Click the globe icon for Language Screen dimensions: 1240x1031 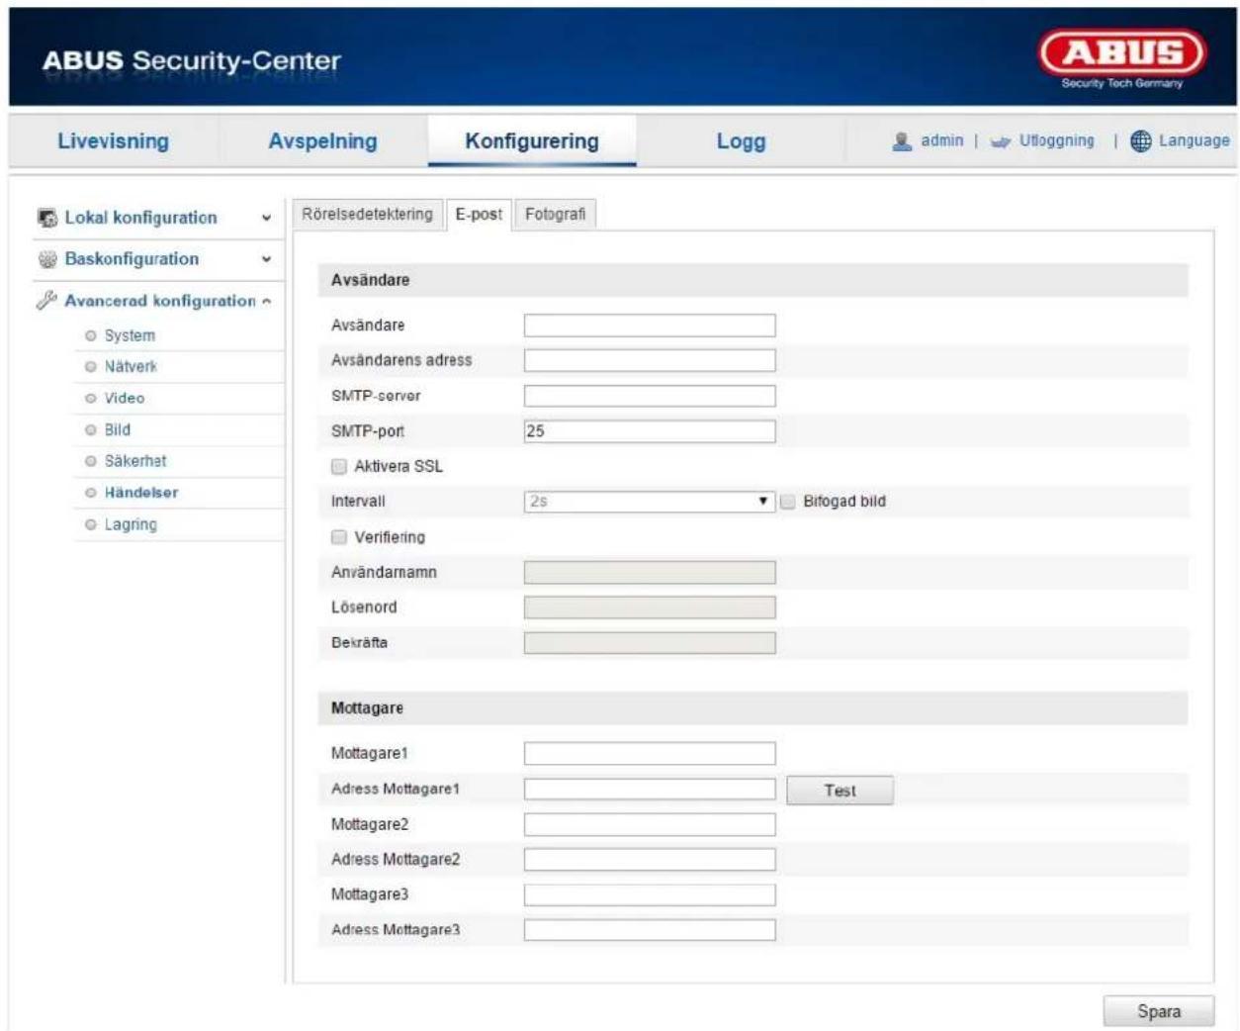(x=1140, y=141)
